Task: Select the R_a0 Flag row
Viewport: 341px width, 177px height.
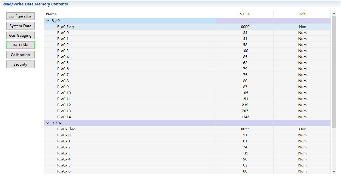Action: point(187,27)
